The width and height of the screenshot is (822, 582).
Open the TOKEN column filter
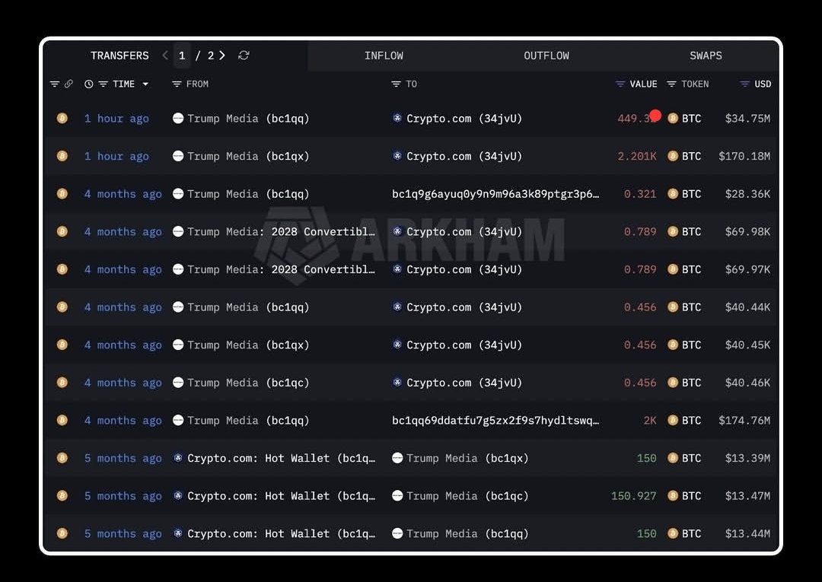click(x=671, y=84)
